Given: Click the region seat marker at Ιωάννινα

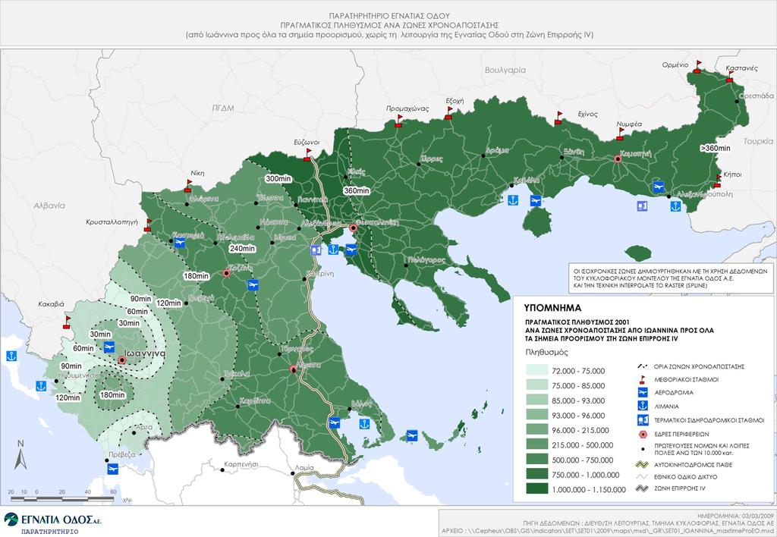Looking at the screenshot, I should click(122, 360).
